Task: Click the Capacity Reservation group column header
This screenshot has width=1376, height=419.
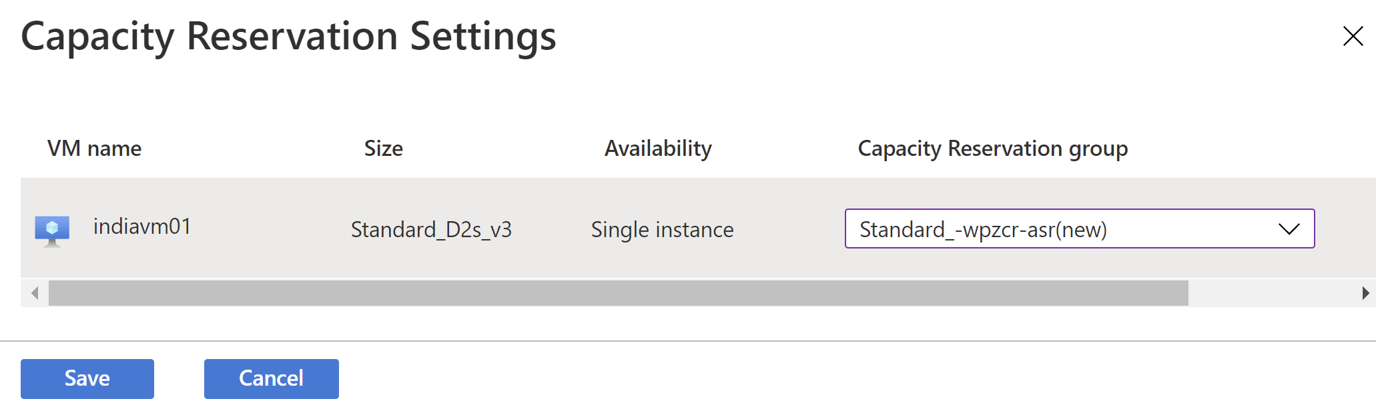Action: pyautogui.click(x=992, y=149)
